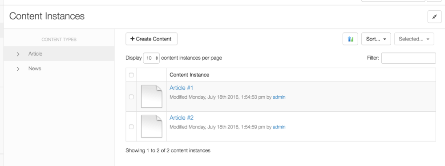This screenshot has width=445, height=166.
Task: Collapse the Content Instances panel icon
Action: (x=434, y=17)
